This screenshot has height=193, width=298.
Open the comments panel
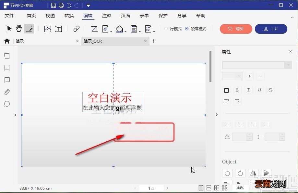[x=7, y=80]
